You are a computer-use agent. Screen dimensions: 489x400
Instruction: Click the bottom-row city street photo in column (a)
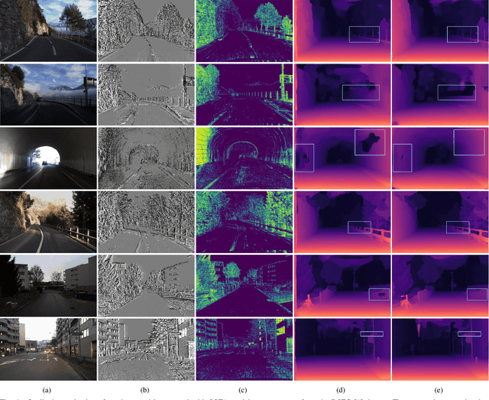[48, 349]
